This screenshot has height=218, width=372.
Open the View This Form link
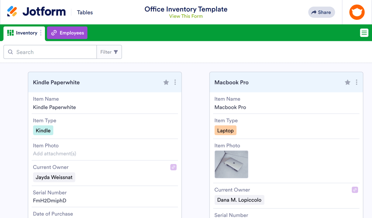click(186, 16)
